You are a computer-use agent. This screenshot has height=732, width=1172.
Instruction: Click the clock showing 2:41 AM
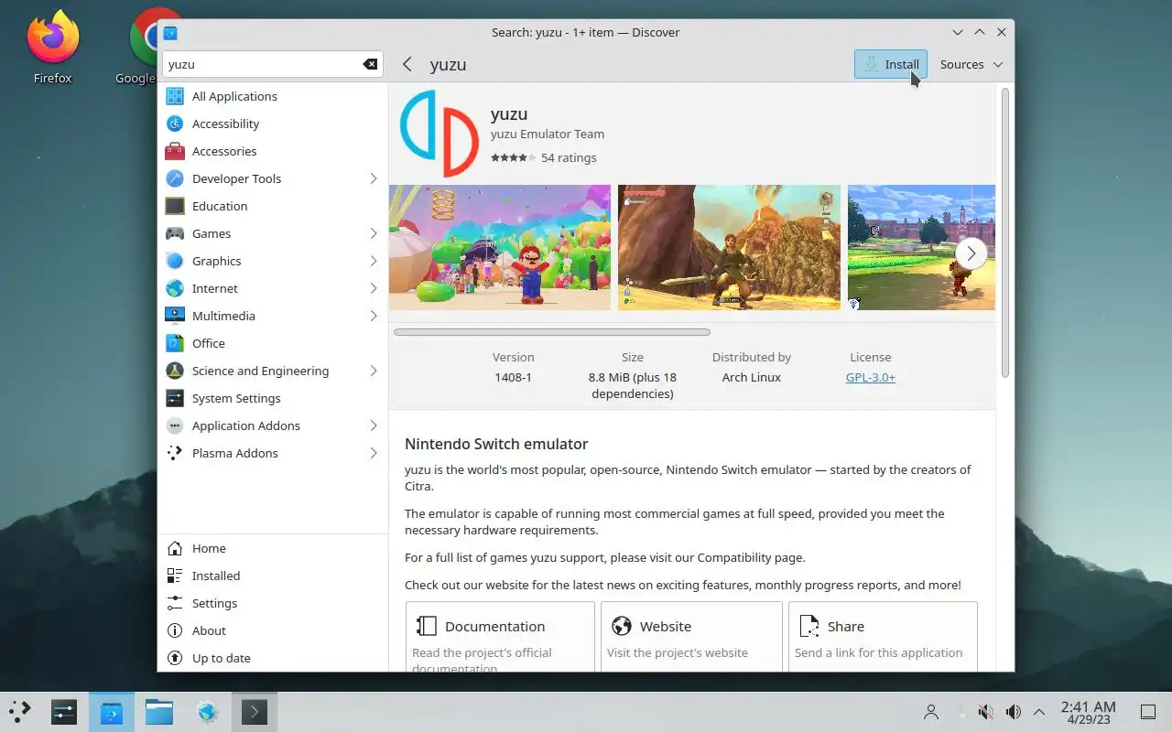[x=1088, y=712]
